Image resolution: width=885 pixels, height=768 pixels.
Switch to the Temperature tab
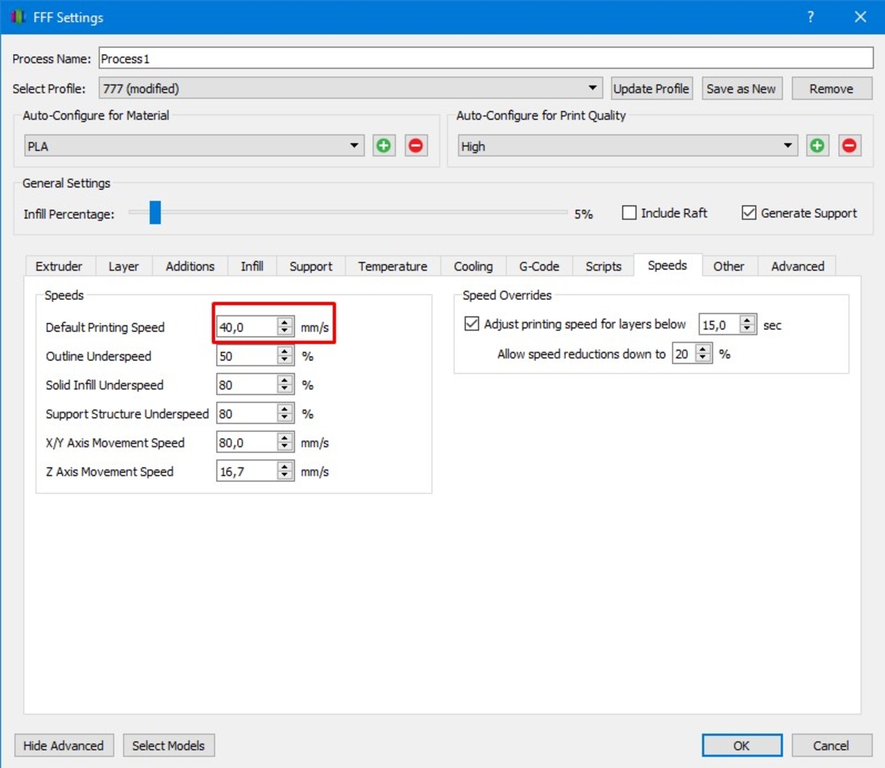point(393,266)
